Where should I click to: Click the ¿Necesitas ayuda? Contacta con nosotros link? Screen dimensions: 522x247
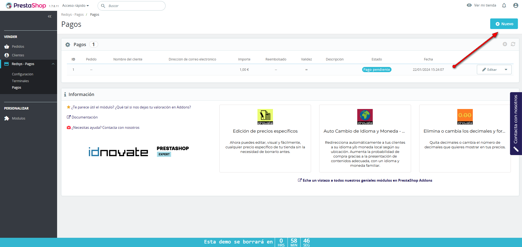click(105, 128)
